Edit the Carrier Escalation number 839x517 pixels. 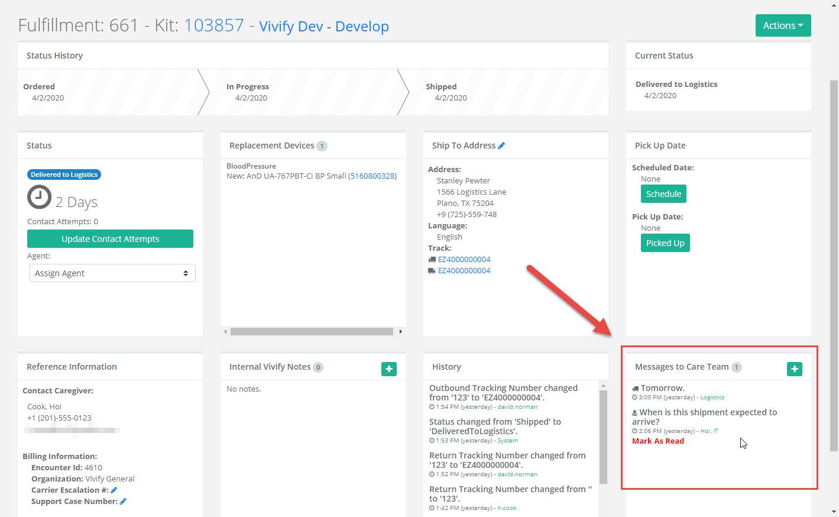click(x=114, y=490)
